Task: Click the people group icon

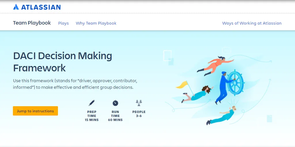Action: point(139,103)
